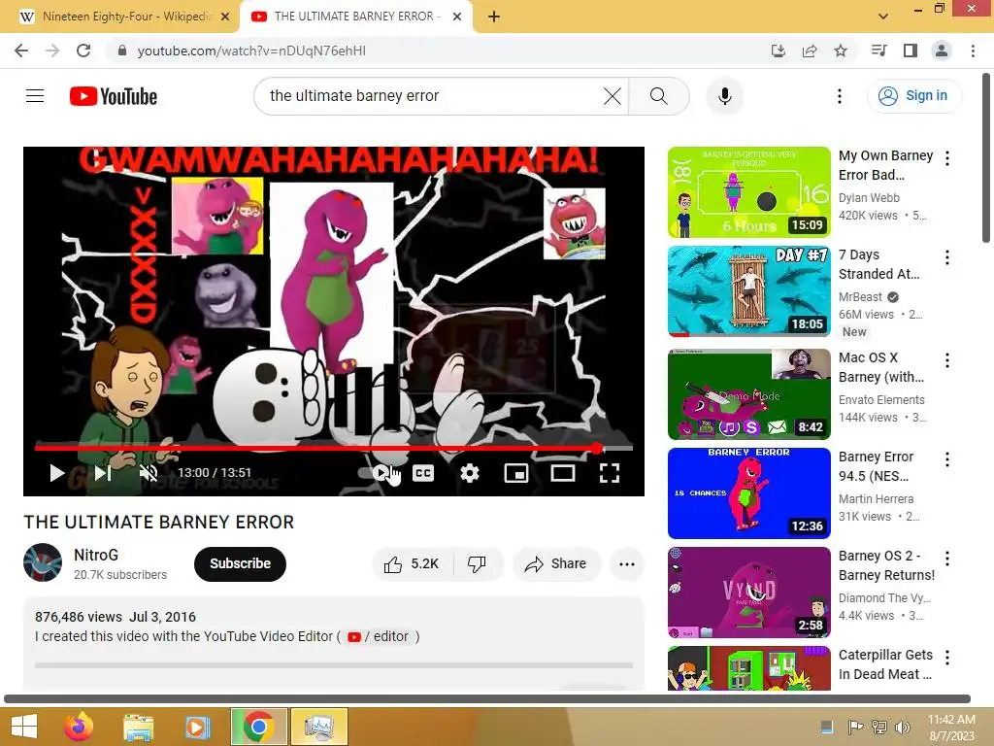The height and width of the screenshot is (746, 994).
Task: Open the YouTube editor link in description
Action: point(379,636)
